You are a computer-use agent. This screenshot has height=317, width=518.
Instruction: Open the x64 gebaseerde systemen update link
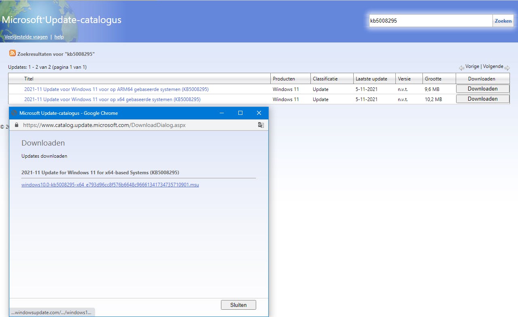point(113,99)
